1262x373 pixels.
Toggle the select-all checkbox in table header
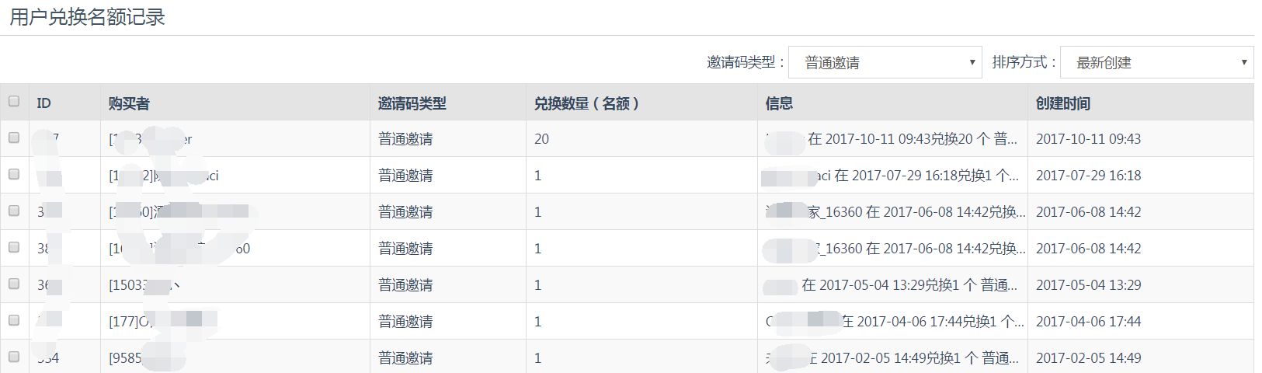coord(14,101)
